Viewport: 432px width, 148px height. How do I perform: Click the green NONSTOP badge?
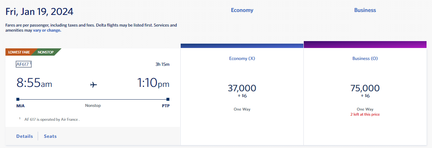tap(46, 52)
